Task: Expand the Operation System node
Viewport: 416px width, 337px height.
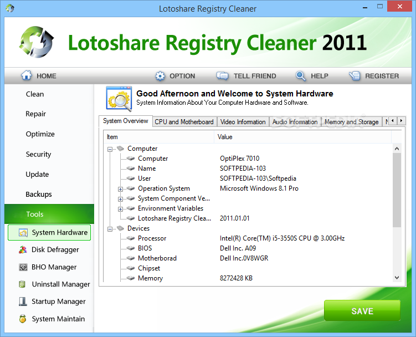Action: click(x=120, y=189)
